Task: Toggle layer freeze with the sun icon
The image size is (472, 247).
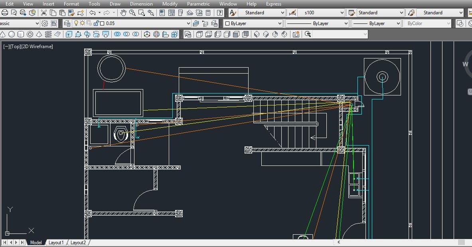Action: coord(82,23)
